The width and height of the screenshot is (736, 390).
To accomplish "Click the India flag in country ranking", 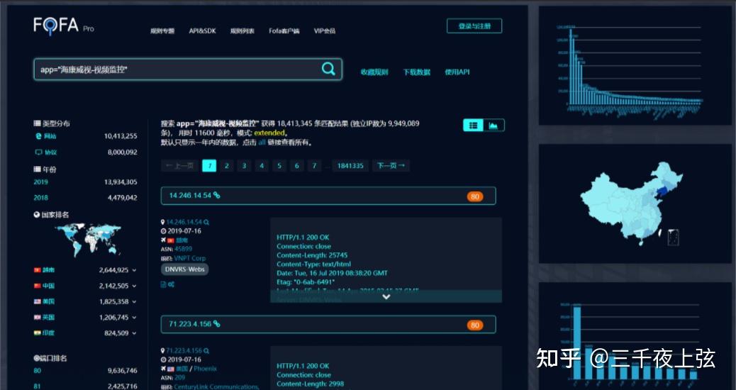I will click(x=38, y=333).
